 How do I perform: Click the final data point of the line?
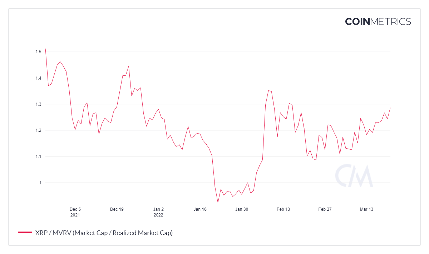tap(390, 108)
